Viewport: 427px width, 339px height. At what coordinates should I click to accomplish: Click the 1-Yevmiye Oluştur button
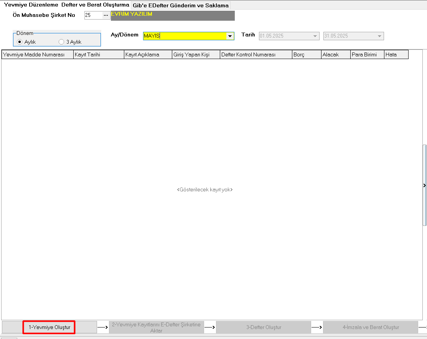(49, 327)
